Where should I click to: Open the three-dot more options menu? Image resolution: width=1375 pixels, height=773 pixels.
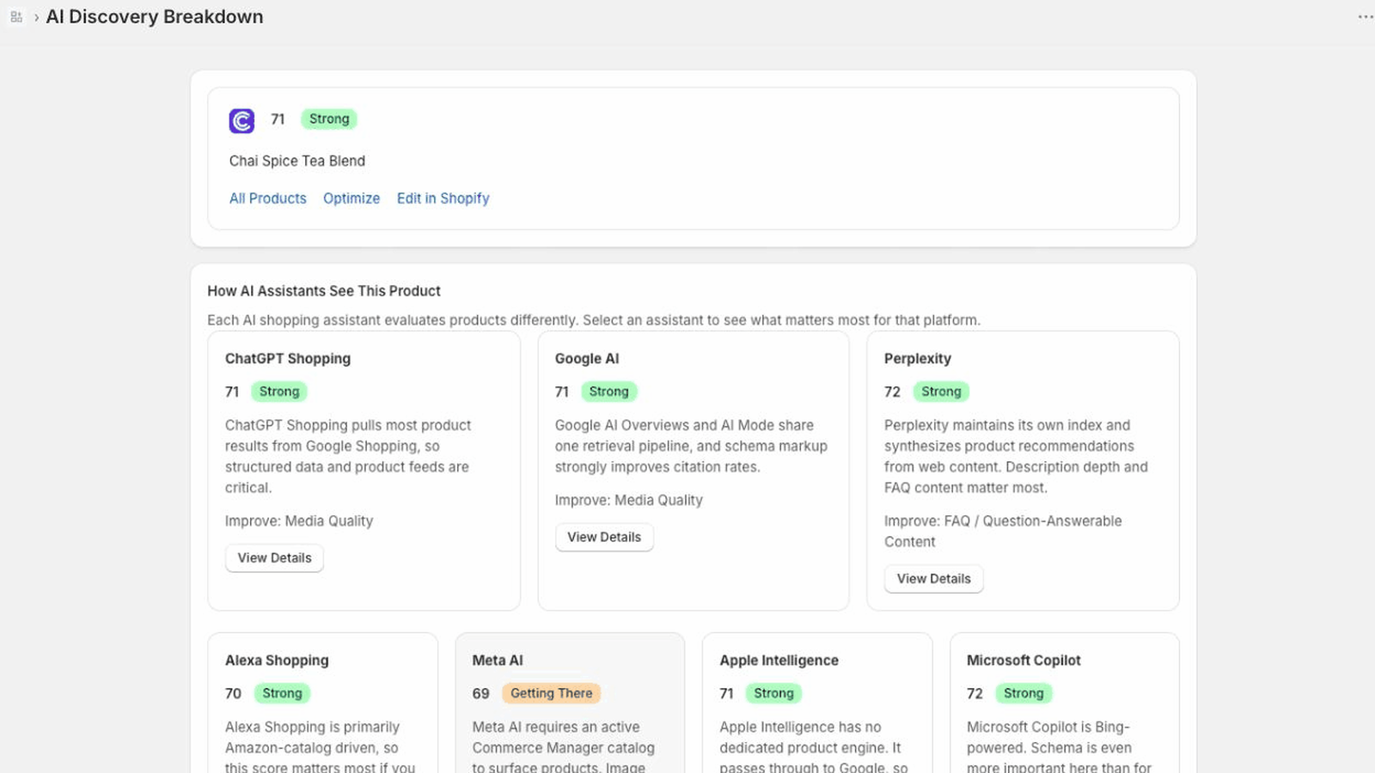(x=1365, y=17)
